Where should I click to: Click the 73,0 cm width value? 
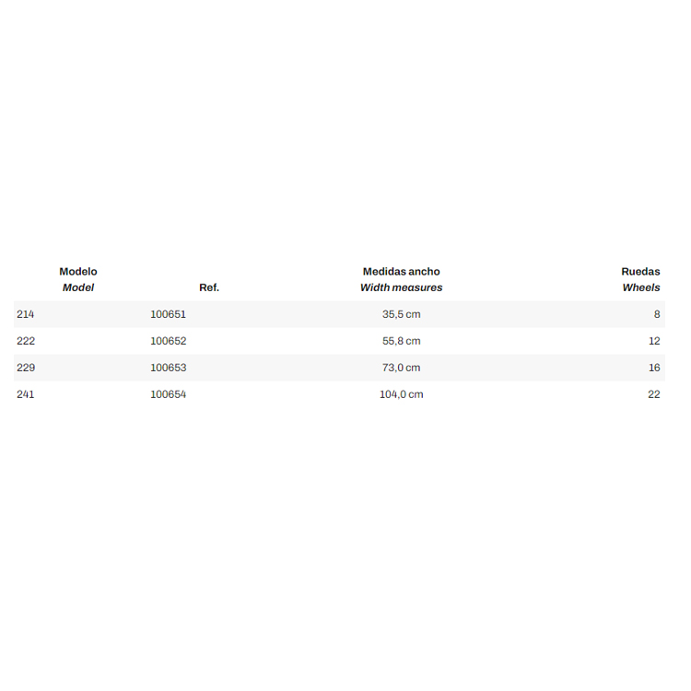click(x=401, y=368)
